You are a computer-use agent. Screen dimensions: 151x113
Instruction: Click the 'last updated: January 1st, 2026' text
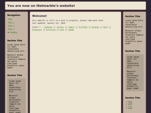point(49,23)
